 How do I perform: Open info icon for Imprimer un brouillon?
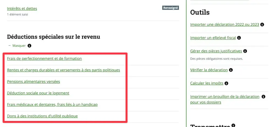point(263,97)
